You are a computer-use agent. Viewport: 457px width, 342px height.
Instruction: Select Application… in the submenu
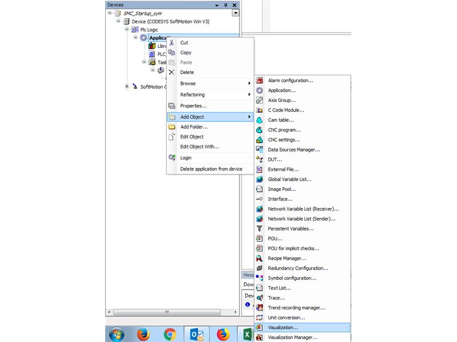(303, 91)
